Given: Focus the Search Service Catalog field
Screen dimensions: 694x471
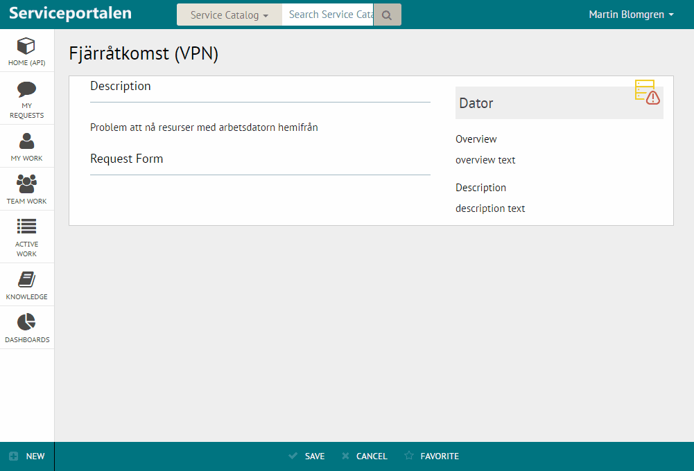Looking at the screenshot, I should tap(328, 15).
